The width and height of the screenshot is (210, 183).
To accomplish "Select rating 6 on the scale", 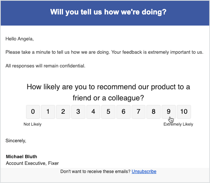I will click(x=123, y=112).
